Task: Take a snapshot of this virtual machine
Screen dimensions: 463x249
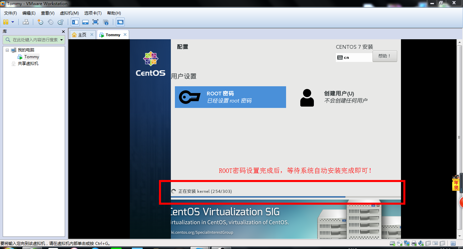Action: tap(40, 22)
